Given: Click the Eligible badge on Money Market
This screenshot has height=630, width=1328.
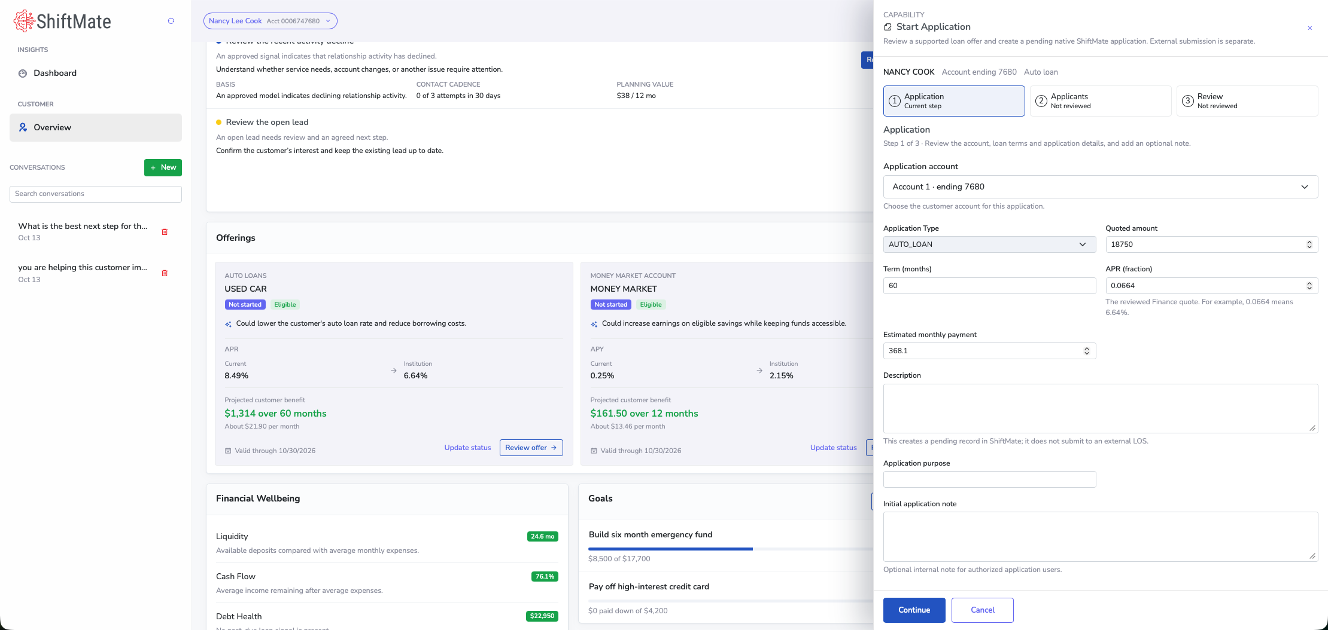Looking at the screenshot, I should [x=651, y=305].
